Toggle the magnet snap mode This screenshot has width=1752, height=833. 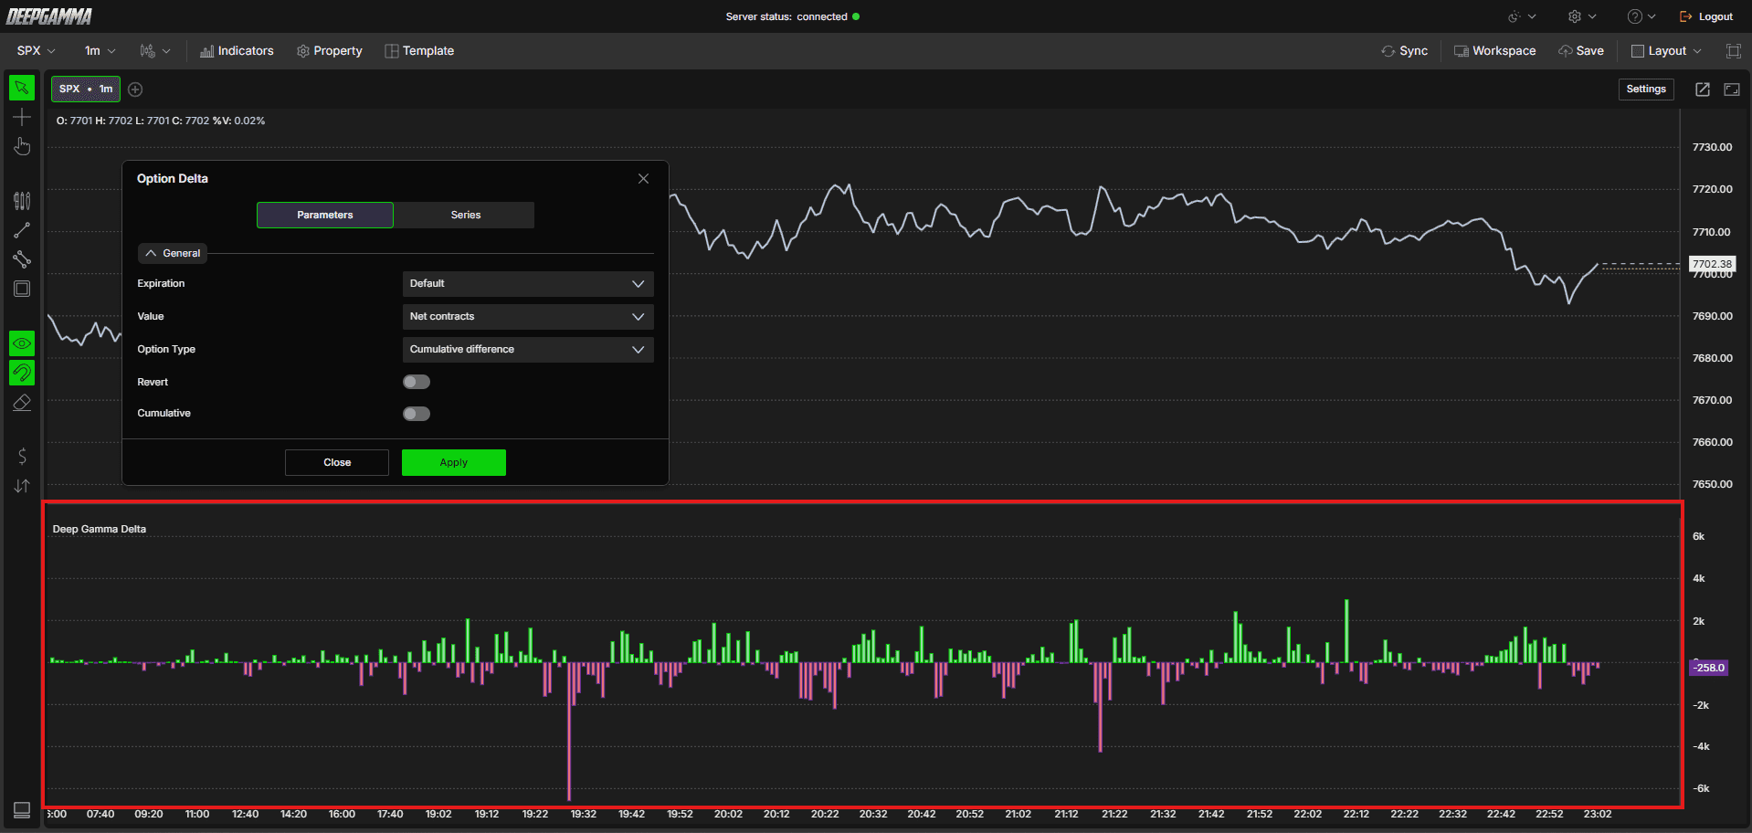(22, 373)
